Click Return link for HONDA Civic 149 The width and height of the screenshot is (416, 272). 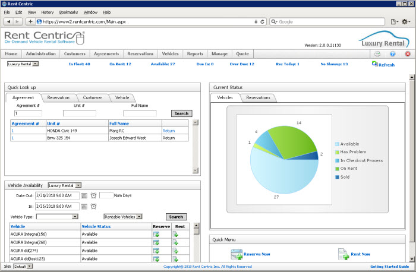[168, 131]
